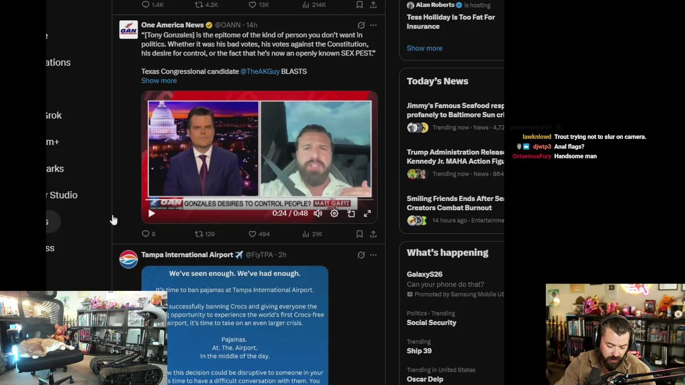The image size is (685, 385).
Task: Click chat user djwtp3
Action: (x=542, y=147)
